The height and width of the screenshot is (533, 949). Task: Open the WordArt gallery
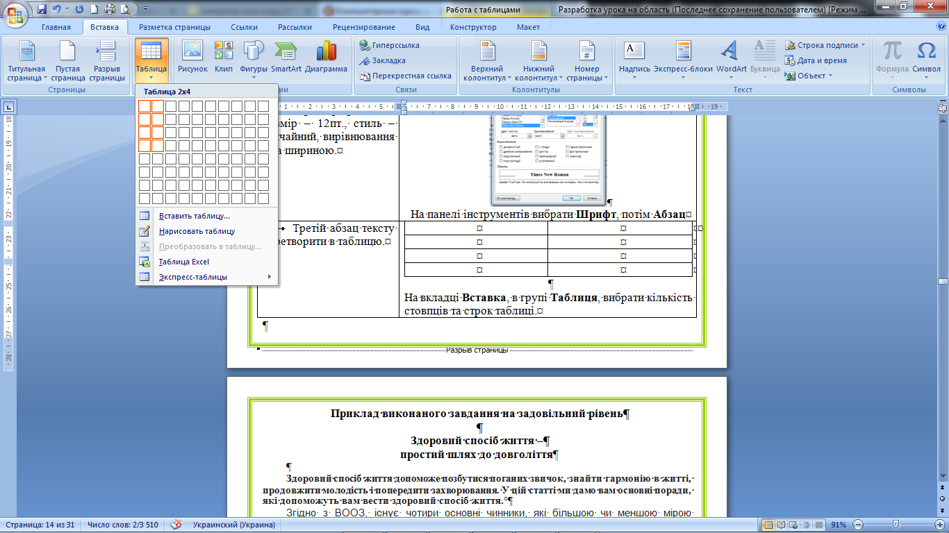tap(731, 60)
